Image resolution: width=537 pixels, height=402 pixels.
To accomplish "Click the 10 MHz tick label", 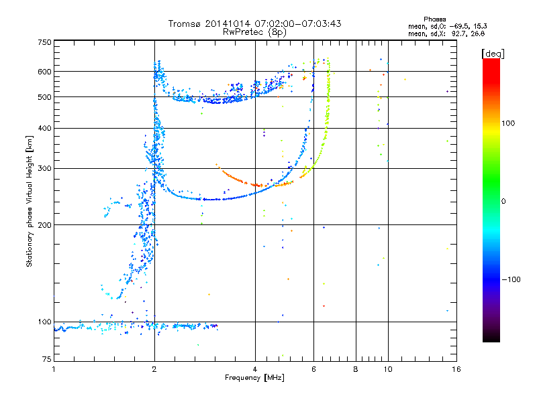I will [x=388, y=369].
